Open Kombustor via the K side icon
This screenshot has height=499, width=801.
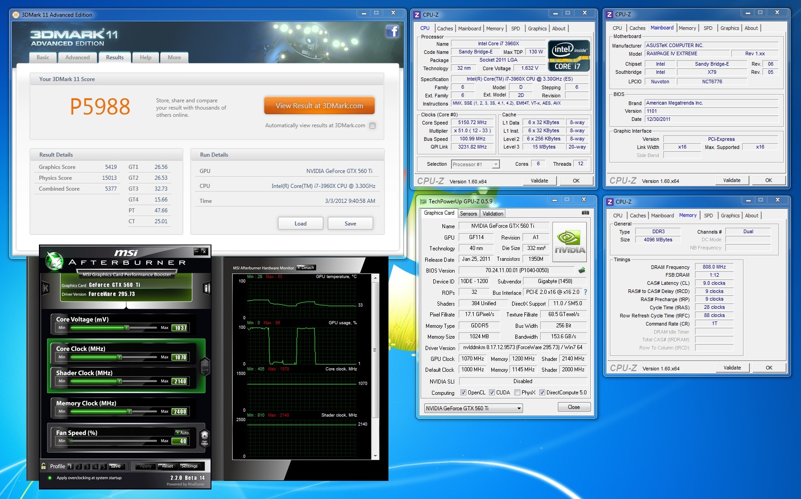pos(45,288)
